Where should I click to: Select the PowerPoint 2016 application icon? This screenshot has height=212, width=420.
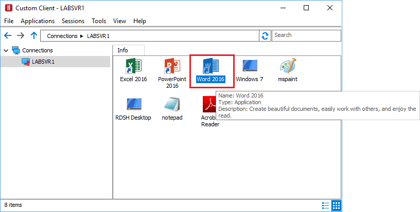click(172, 67)
